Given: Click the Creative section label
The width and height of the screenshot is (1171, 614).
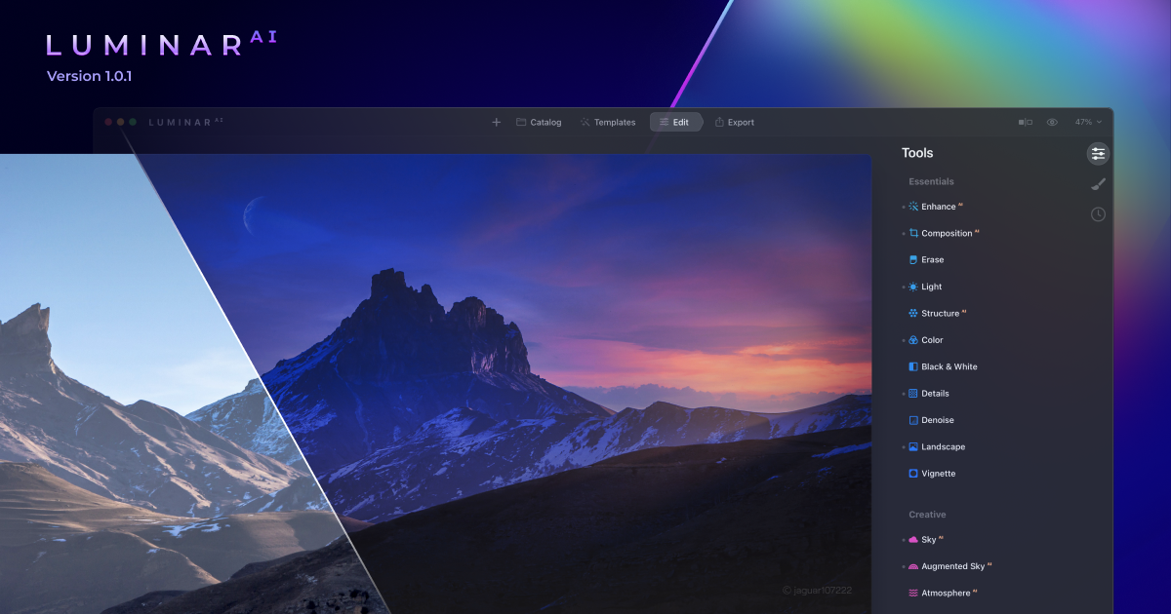Looking at the screenshot, I should coord(927,514).
